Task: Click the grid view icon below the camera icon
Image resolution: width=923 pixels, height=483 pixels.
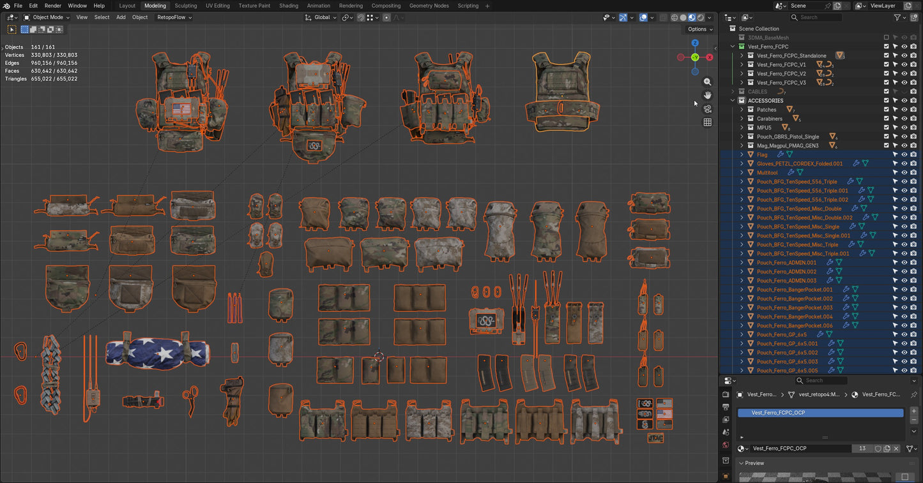Action: point(707,122)
